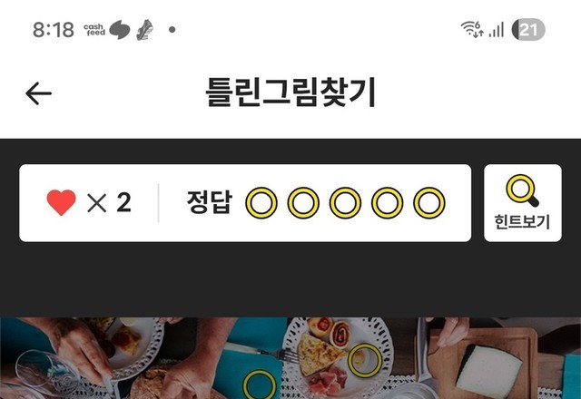The height and width of the screenshot is (399, 581).
Task: Click the 힌트보기 label
Action: (x=523, y=222)
